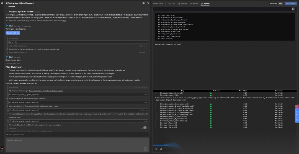Click time taken 23:45 cell
Viewport: 299px width, 154px height.
(245, 125)
